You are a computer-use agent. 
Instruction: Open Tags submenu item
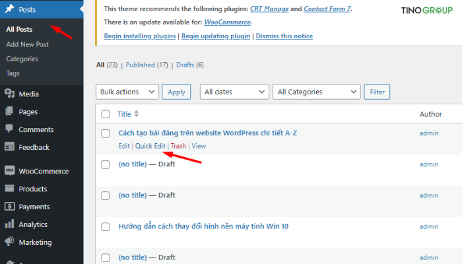(13, 73)
